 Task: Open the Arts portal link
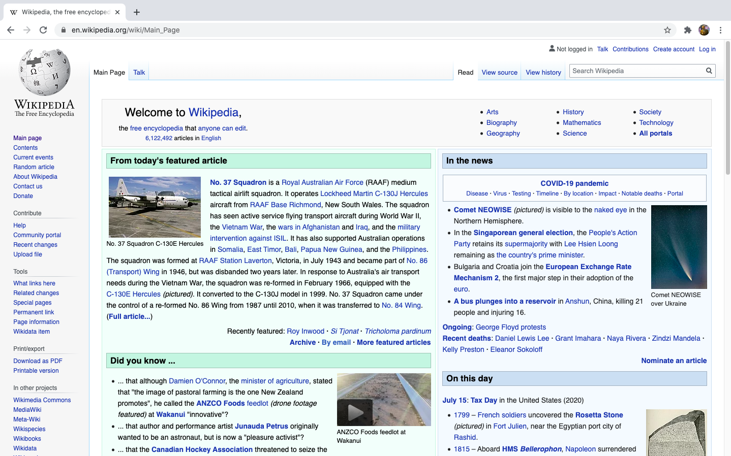(492, 112)
